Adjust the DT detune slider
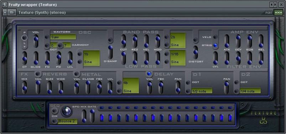The image size is (286, 134). coord(25,58)
